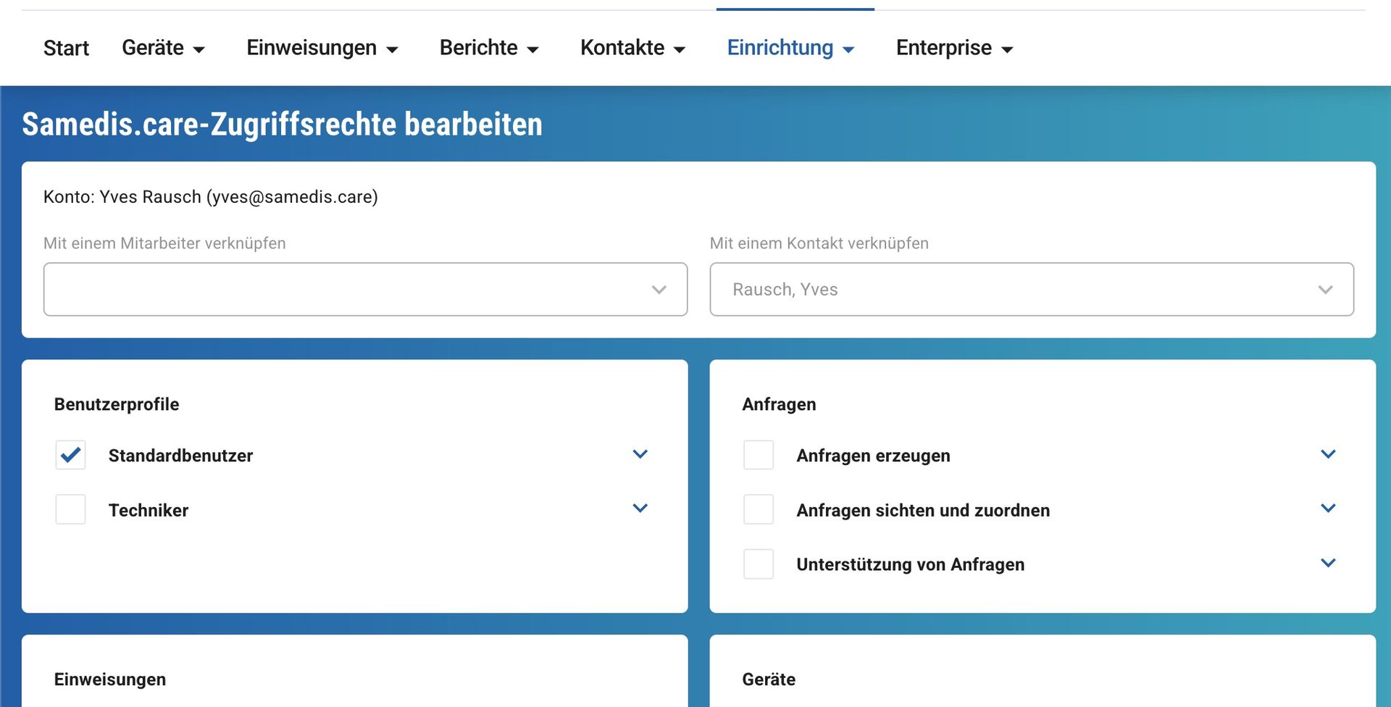Click the Standardbenutzer label
Image resolution: width=1391 pixels, height=707 pixels.
click(180, 456)
